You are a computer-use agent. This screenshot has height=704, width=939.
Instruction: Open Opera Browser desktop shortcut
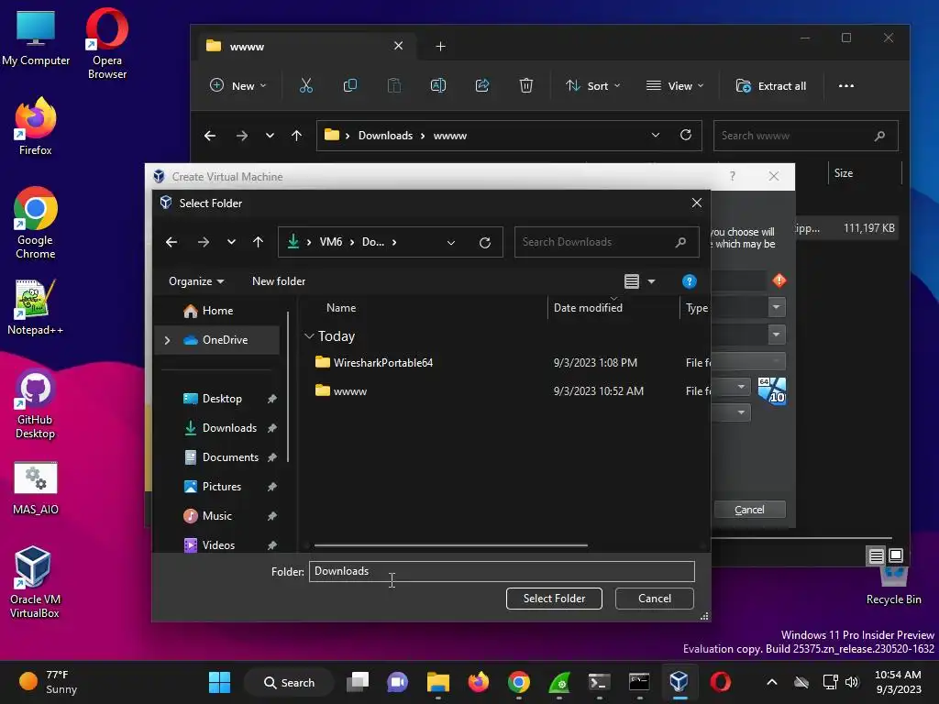pos(107,43)
